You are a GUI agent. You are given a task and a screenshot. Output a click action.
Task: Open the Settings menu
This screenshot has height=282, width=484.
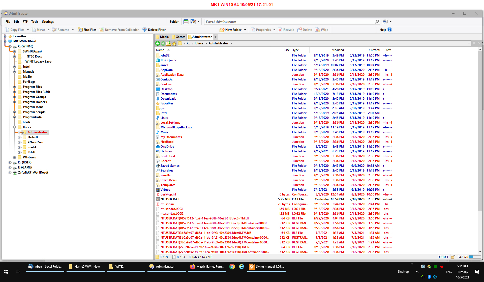(48, 22)
